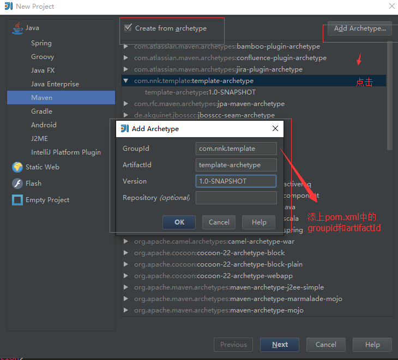Screen dimensions: 398x360
Task: Click the archetype list vertical scrollbar
Action: pyautogui.click(x=390, y=96)
